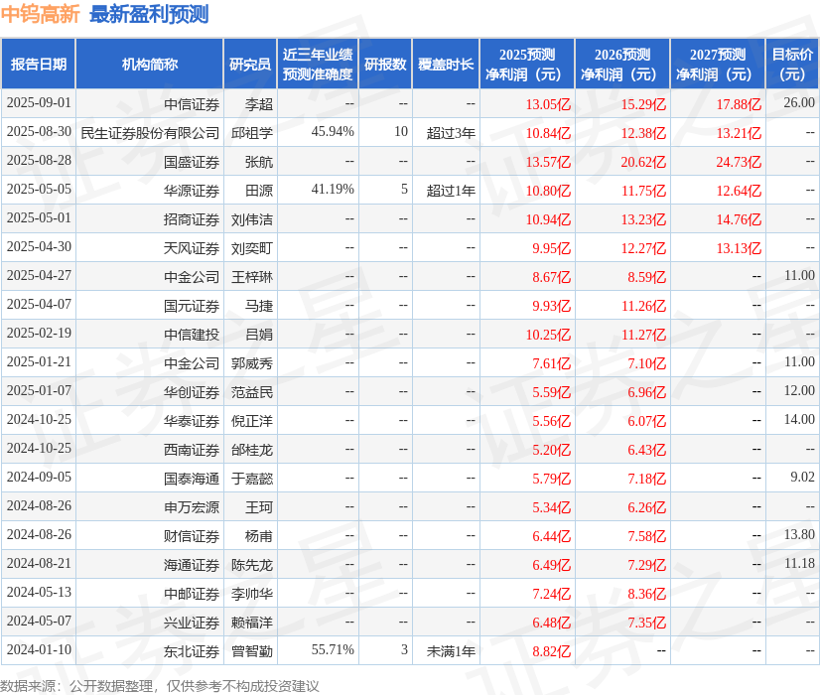
Task: Click target price 11.18
Action: (799, 563)
